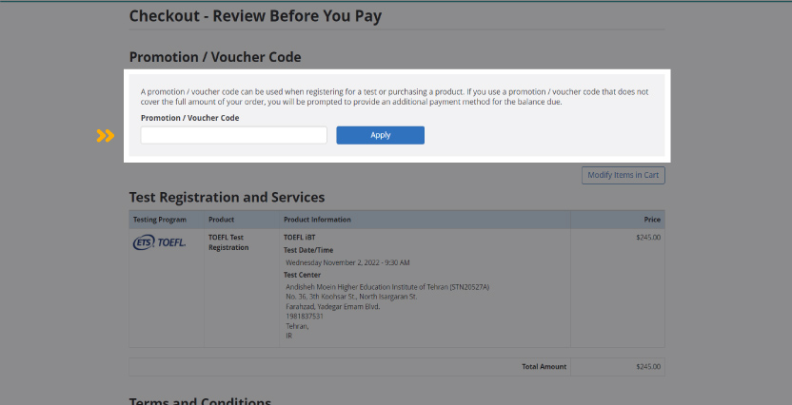Click the Andisheh Moein test center name

[x=387, y=287]
